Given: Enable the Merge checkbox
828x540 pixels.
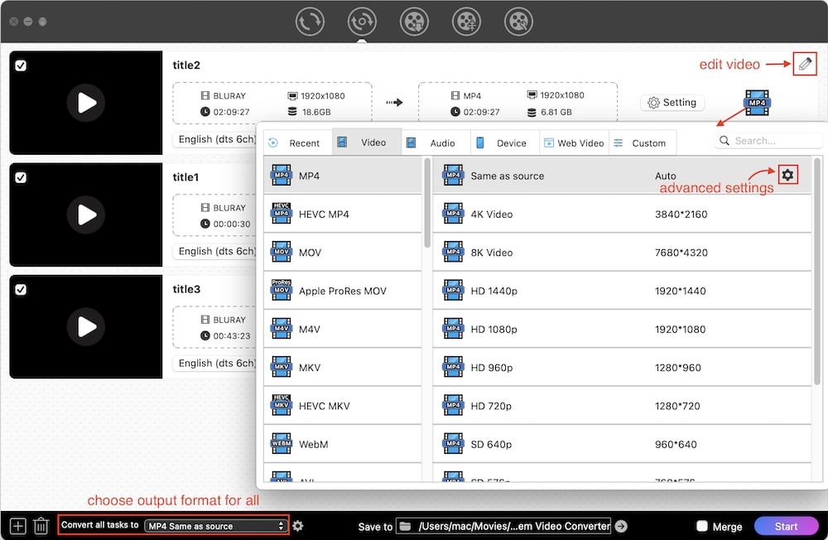Looking at the screenshot, I should click(701, 526).
